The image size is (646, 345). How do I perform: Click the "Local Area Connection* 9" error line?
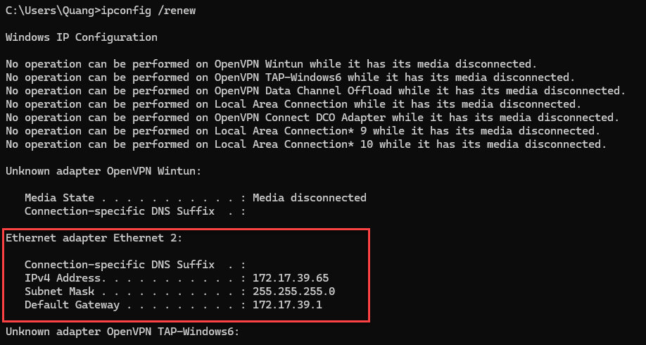point(303,130)
